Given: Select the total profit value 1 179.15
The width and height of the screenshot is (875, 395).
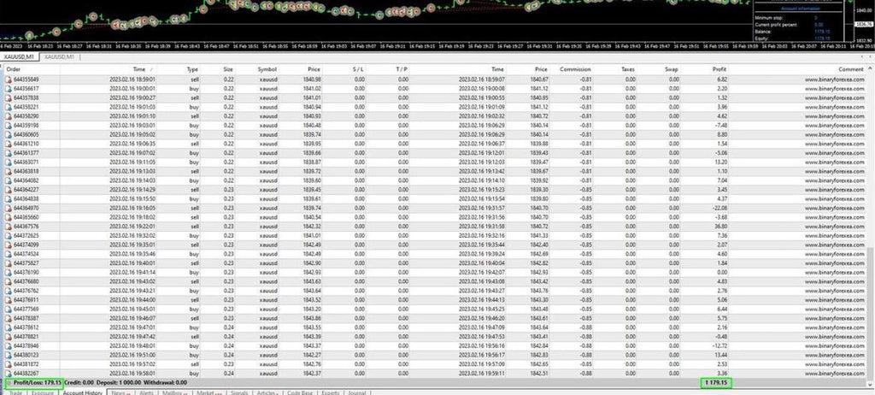Looking at the screenshot, I should click(715, 382).
